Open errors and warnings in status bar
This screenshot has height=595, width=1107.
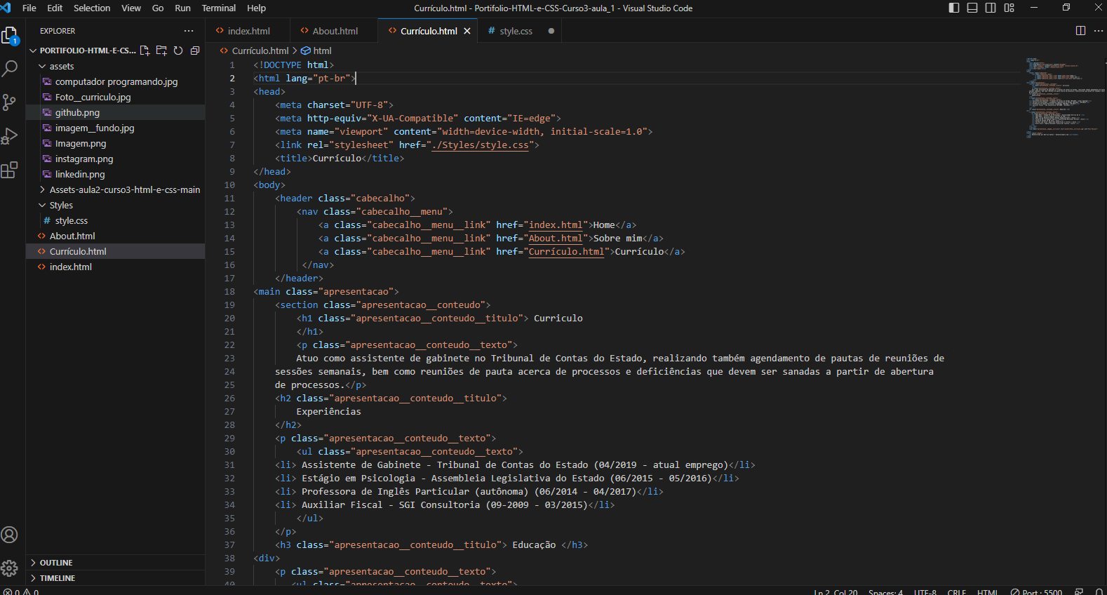21,591
